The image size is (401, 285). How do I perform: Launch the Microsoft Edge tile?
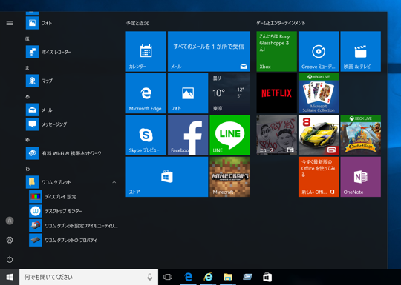pyautogui.click(x=146, y=93)
